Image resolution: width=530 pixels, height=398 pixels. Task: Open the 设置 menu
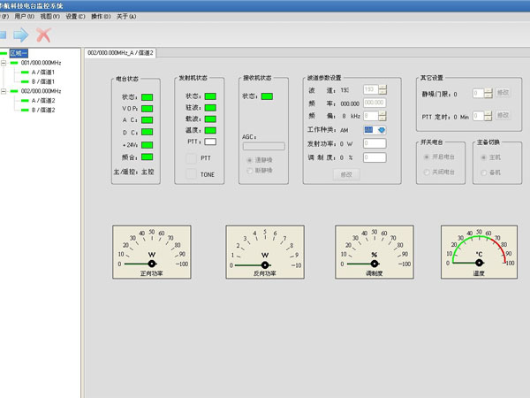75,16
